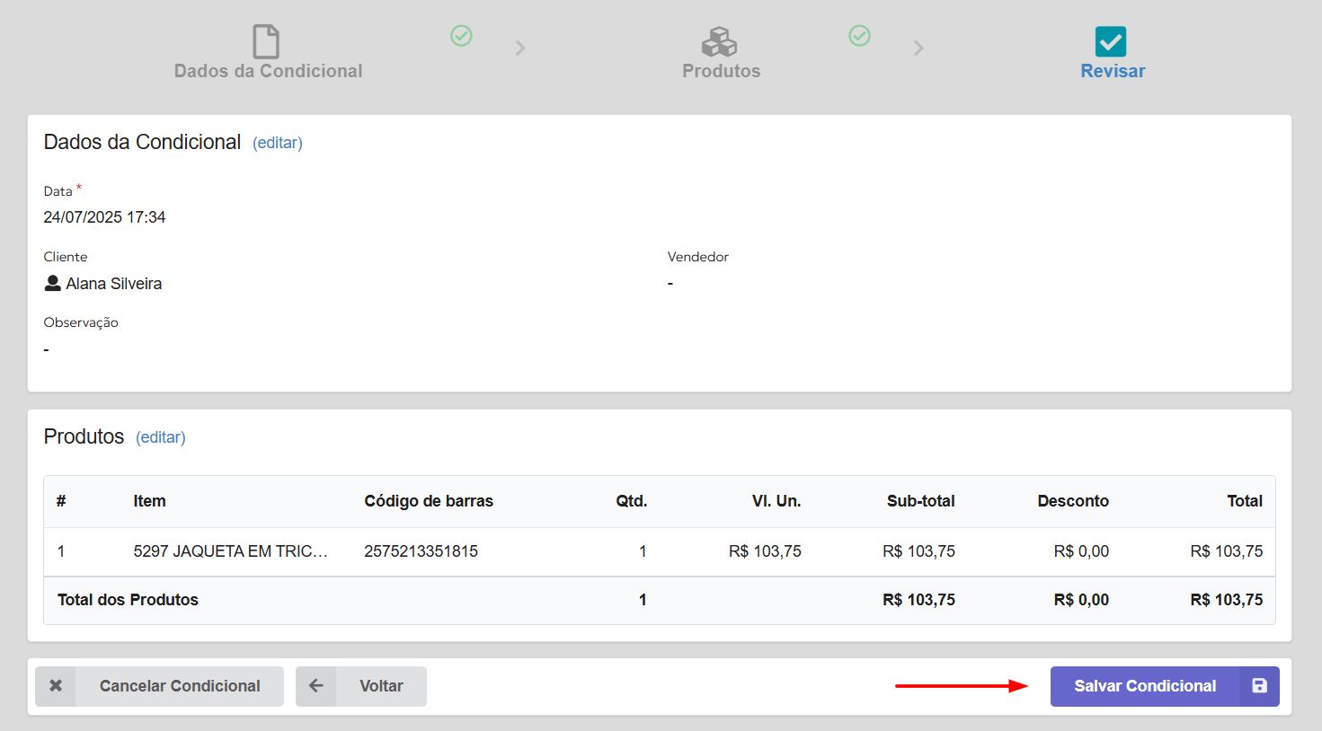
Task: Open editar link next to Produtos heading
Action: (x=161, y=437)
